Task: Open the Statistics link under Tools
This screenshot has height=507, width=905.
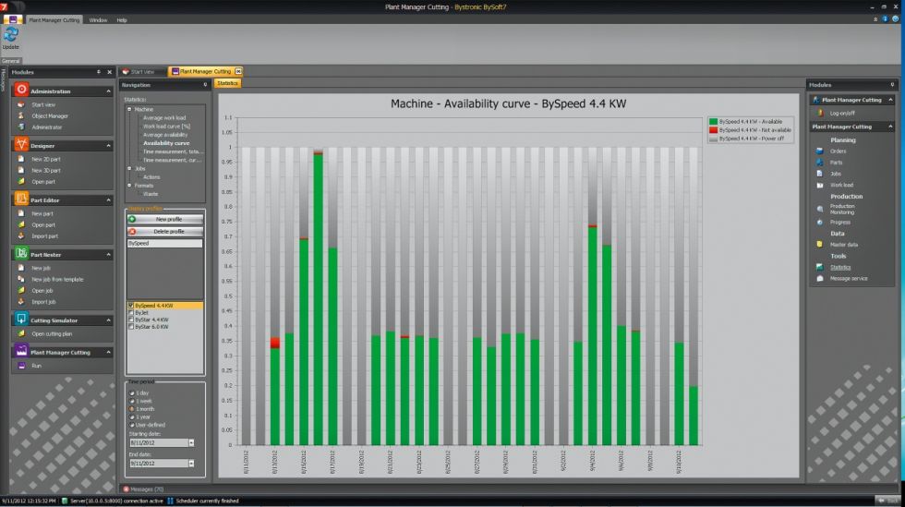Action: click(x=840, y=268)
